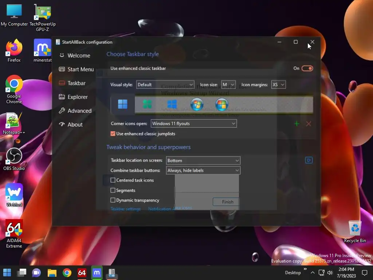Open WeMod desktop shortcut
Image resolution: width=373 pixels, height=280 pixels.
point(14,195)
